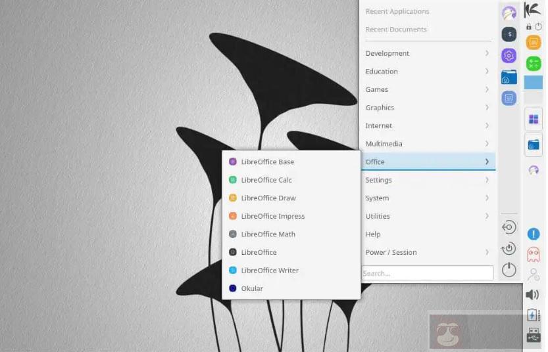Click the user switcher tray icon
This screenshot has width=548, height=352.
(x=534, y=275)
